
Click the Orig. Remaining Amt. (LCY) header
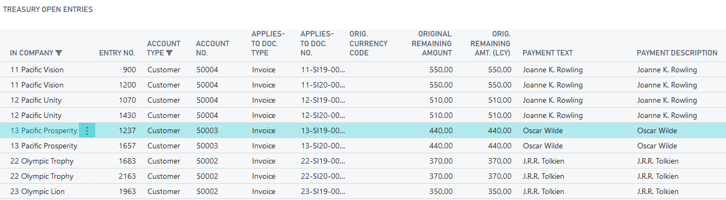tap(490, 43)
